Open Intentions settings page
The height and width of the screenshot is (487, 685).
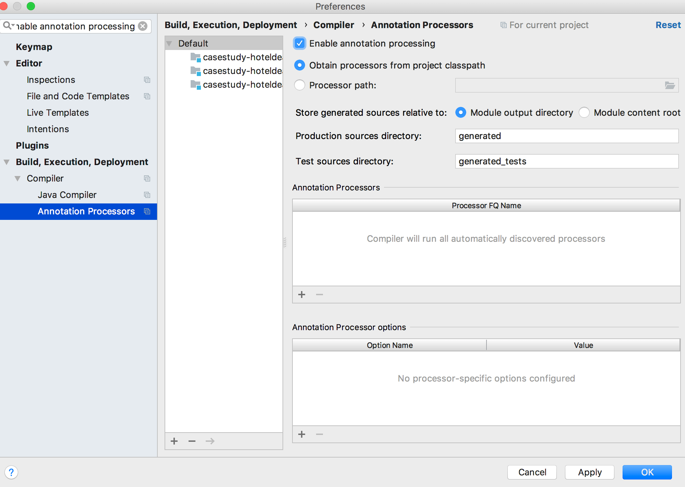pyautogui.click(x=48, y=129)
